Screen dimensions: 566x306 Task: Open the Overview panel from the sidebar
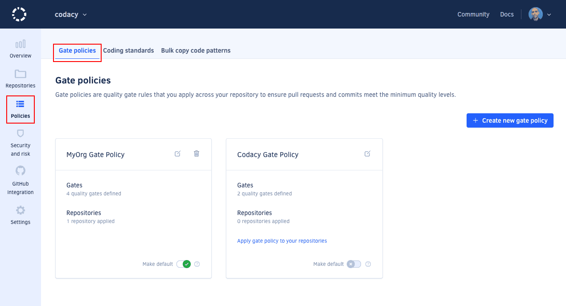[x=20, y=48]
